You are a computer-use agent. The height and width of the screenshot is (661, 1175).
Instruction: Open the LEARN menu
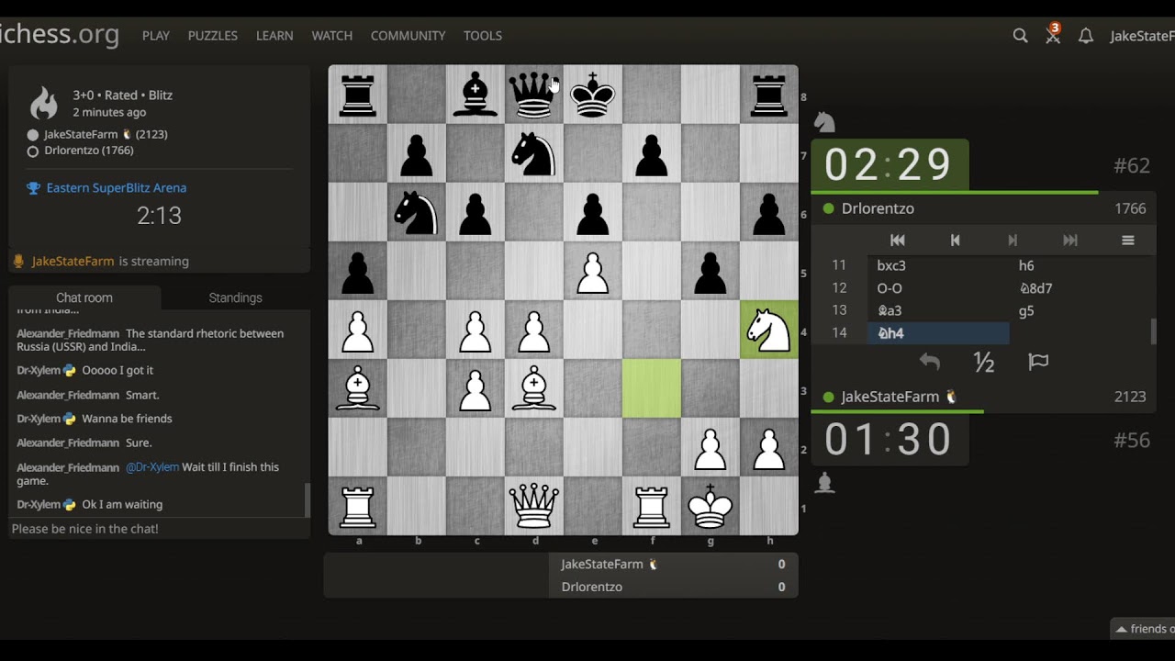click(x=274, y=36)
